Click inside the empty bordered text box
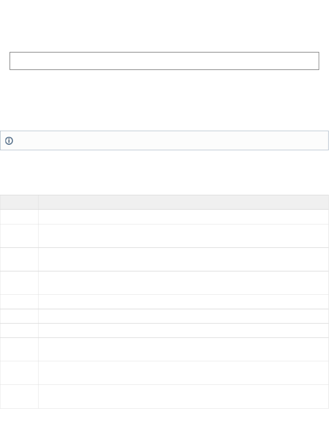329x443 pixels. tap(164, 61)
